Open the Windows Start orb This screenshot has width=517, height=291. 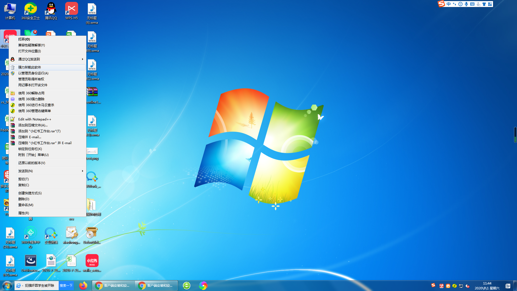(x=7, y=286)
